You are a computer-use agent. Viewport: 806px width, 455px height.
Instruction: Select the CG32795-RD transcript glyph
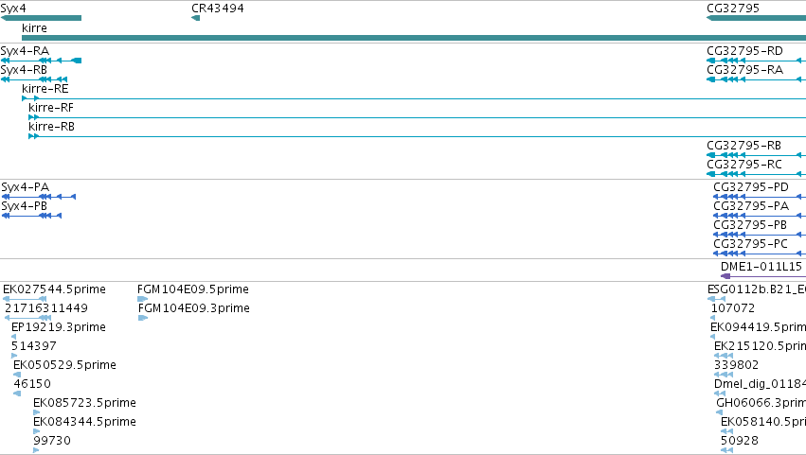click(756, 61)
